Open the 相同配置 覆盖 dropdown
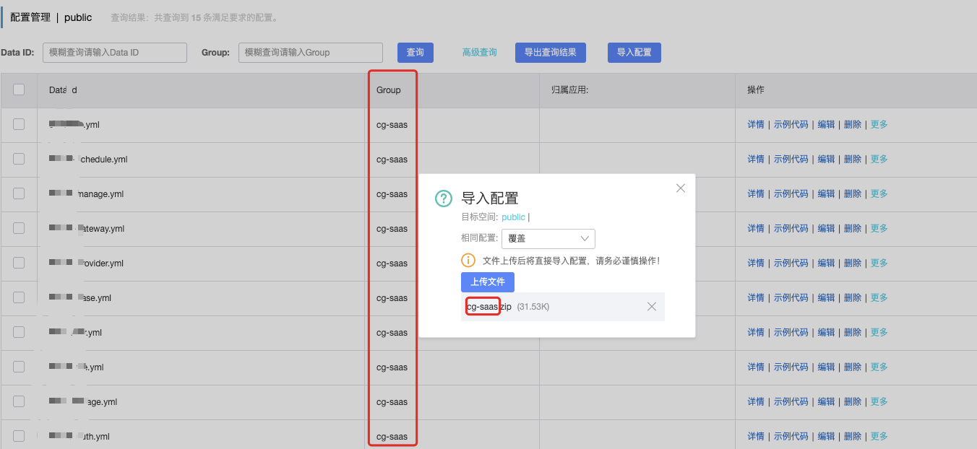 548,239
